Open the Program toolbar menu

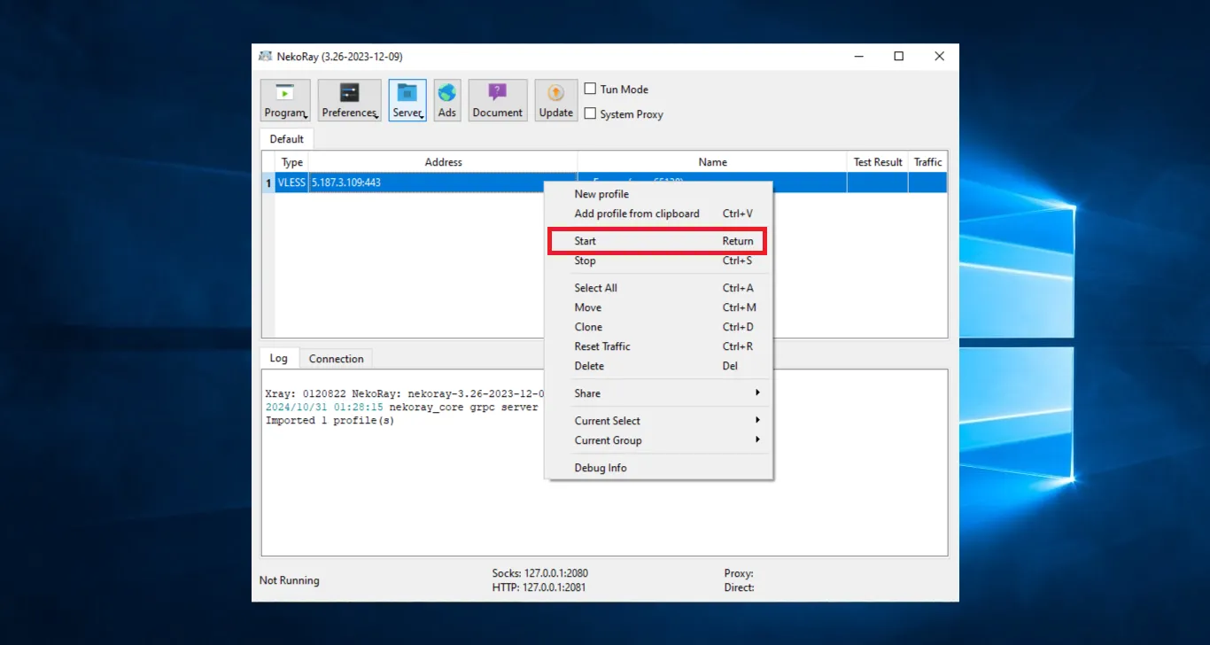[x=285, y=100]
